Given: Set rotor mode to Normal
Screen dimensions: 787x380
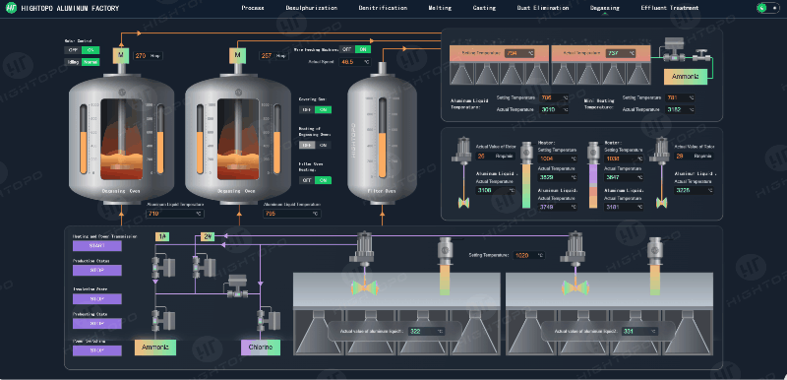Looking at the screenshot, I should tap(91, 62).
